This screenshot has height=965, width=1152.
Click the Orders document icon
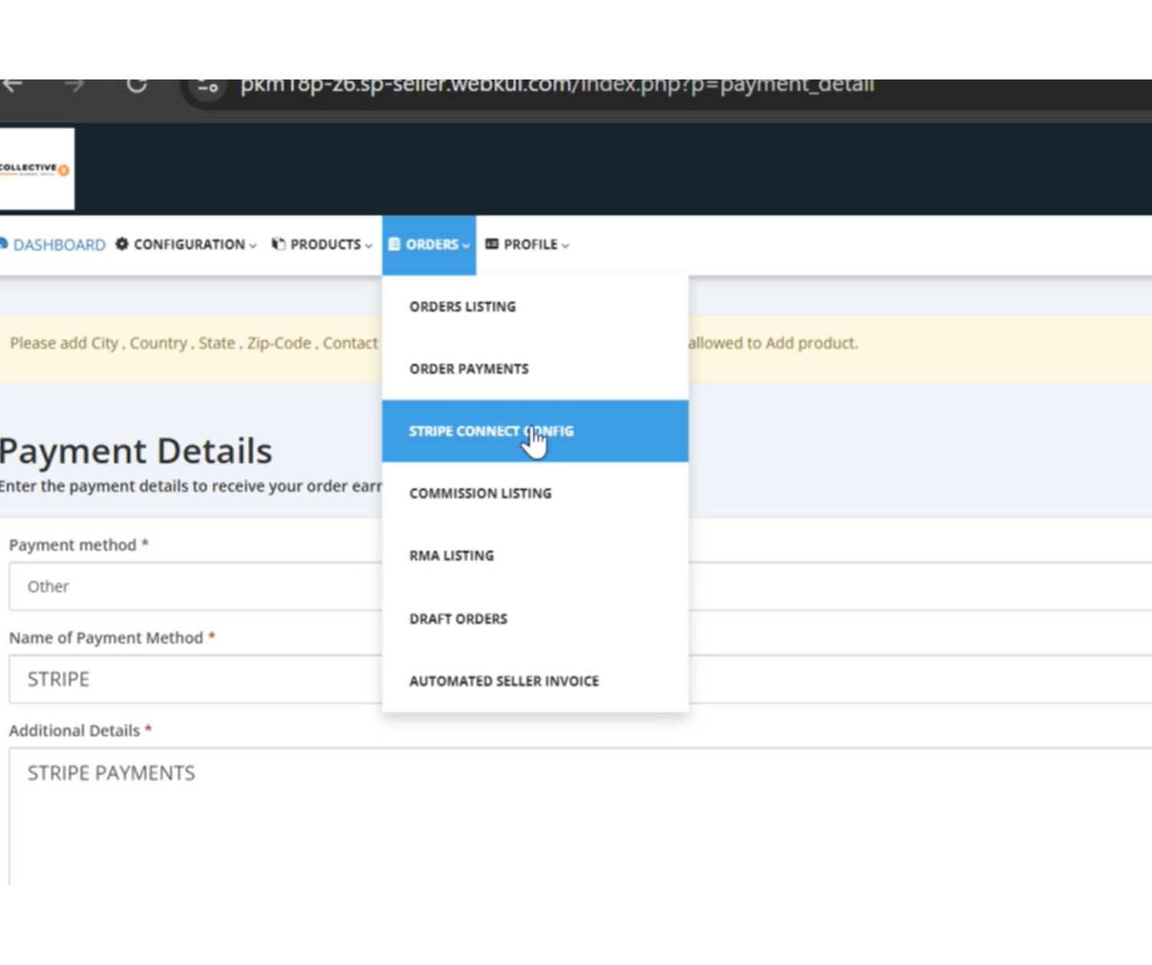point(394,244)
